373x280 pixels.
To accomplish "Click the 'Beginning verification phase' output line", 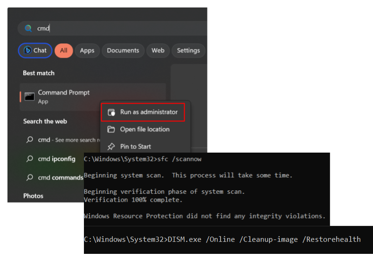I will click(x=165, y=192).
